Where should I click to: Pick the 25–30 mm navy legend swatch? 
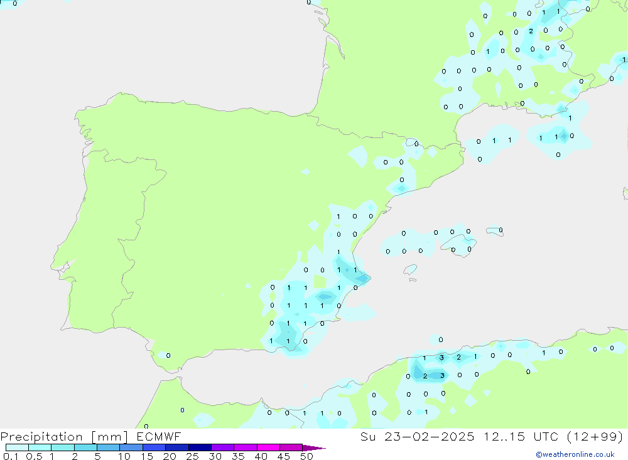tap(200, 447)
